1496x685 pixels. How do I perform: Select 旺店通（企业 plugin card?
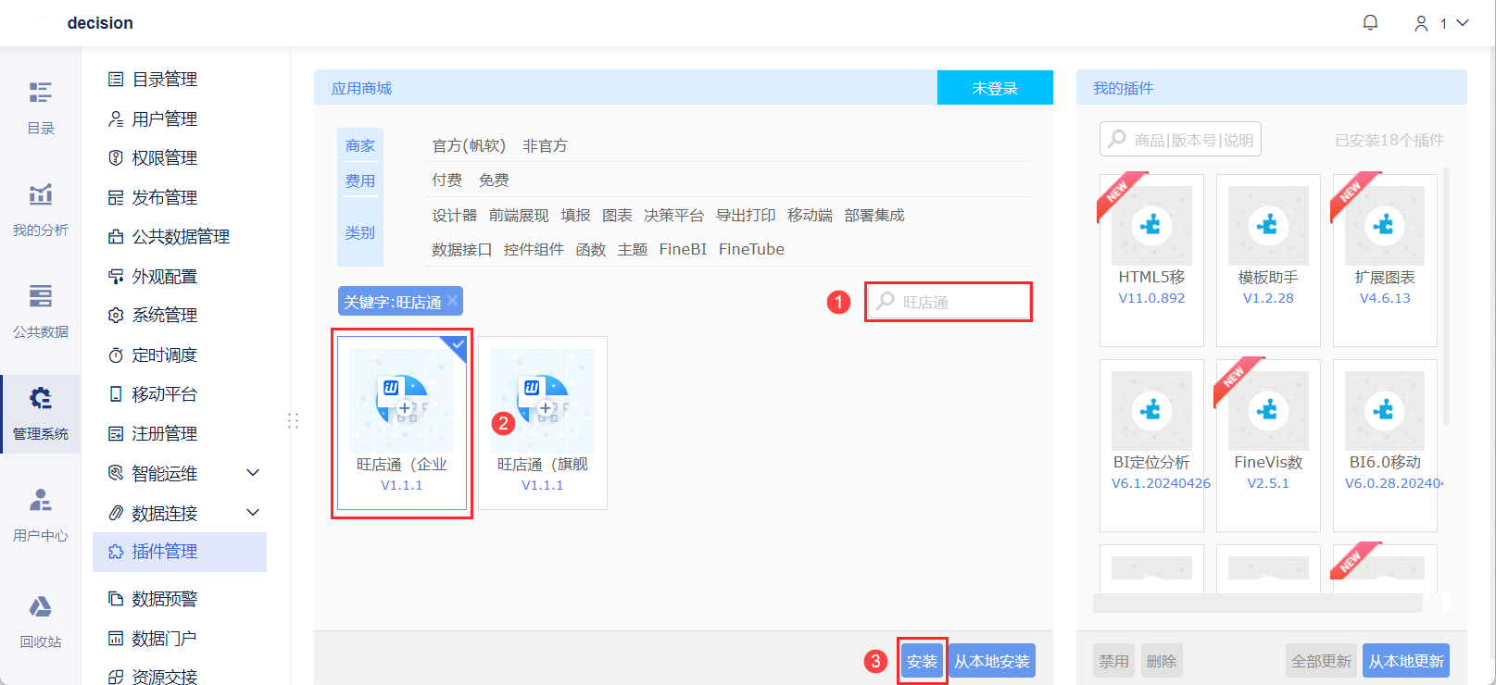tap(402, 423)
